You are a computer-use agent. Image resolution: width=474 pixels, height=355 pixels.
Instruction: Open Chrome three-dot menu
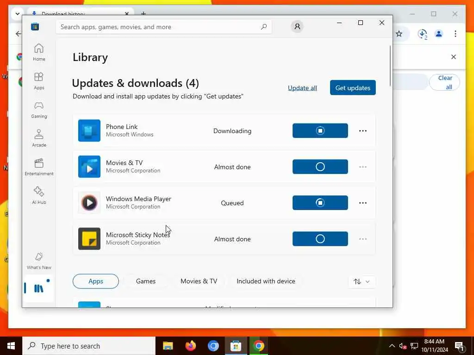pos(455,34)
